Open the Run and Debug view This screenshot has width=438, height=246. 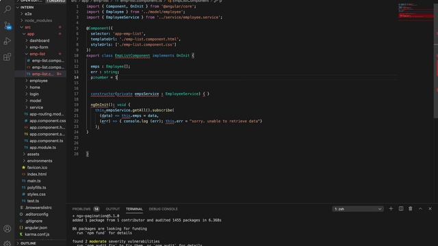pos(8,41)
